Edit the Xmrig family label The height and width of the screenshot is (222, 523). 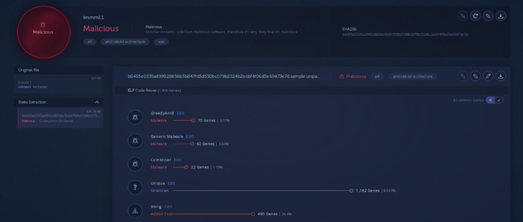(x=169, y=207)
